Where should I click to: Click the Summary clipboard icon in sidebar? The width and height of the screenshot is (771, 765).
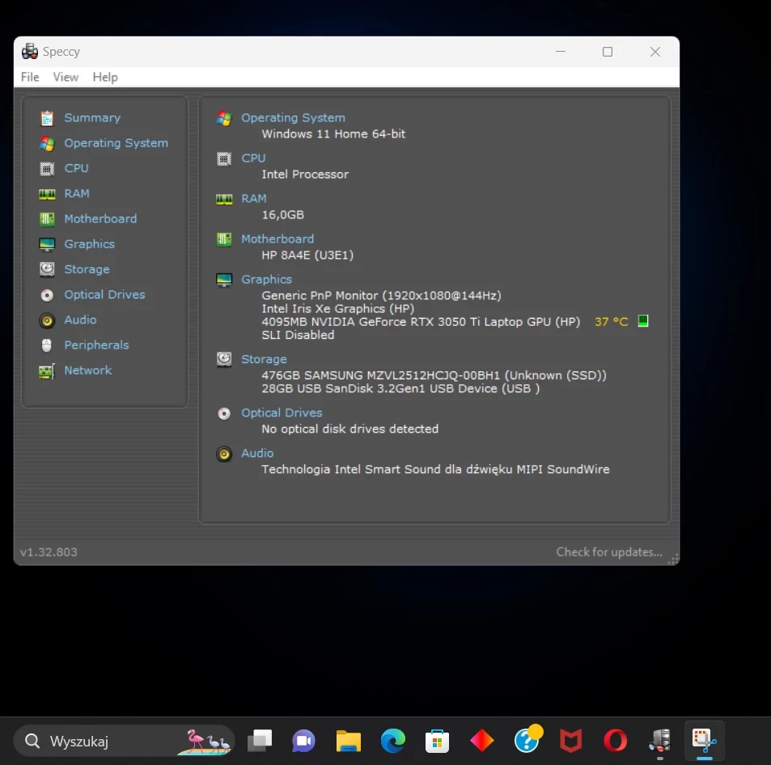click(47, 118)
